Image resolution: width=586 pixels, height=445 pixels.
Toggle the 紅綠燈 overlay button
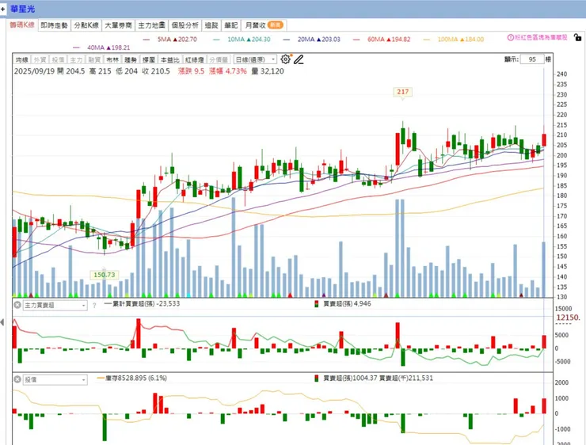point(194,59)
